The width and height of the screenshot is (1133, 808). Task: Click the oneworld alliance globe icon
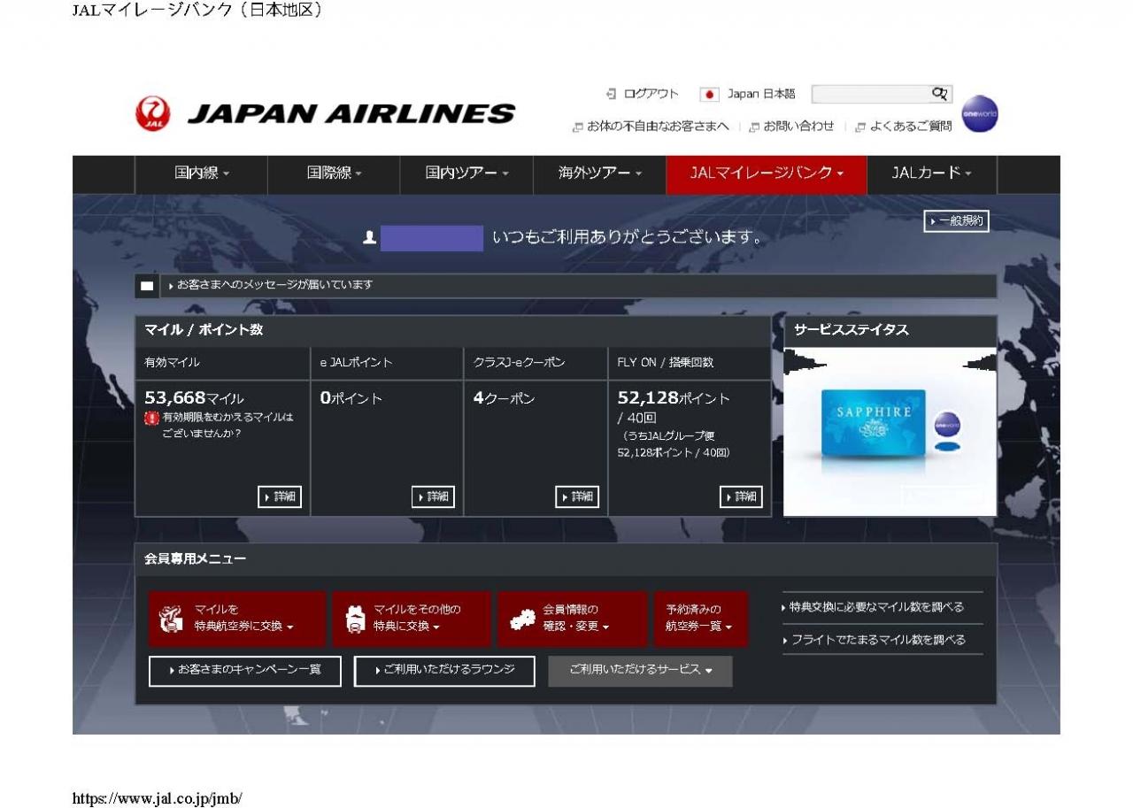[979, 114]
